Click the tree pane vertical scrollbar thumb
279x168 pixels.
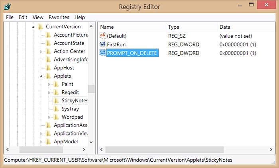(91, 89)
